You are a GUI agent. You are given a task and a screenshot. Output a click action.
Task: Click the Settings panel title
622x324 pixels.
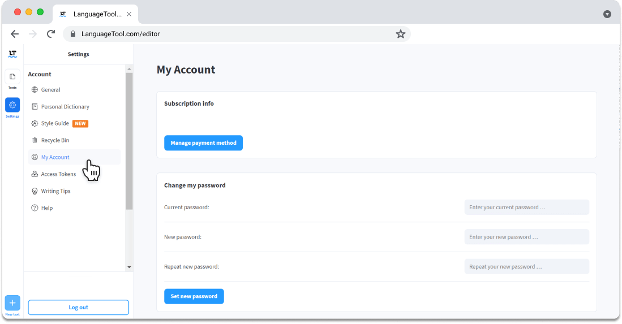pyautogui.click(x=79, y=54)
